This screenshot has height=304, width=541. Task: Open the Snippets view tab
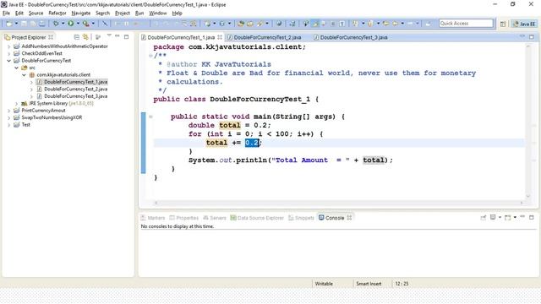(x=301, y=218)
